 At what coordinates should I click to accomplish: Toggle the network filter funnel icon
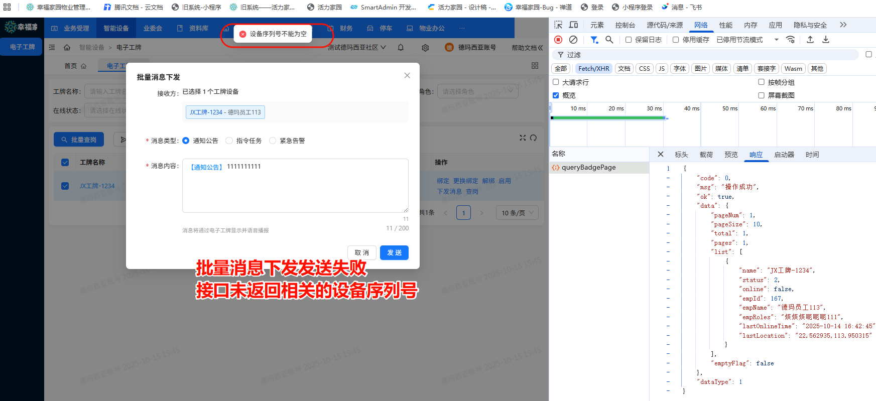(594, 40)
